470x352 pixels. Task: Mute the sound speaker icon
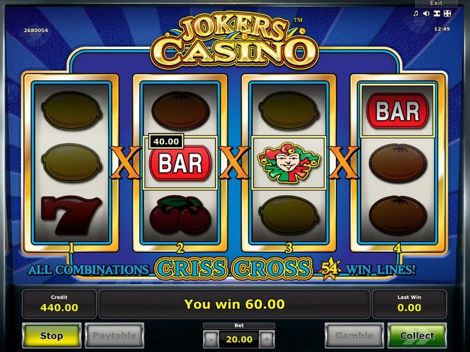coord(426,13)
